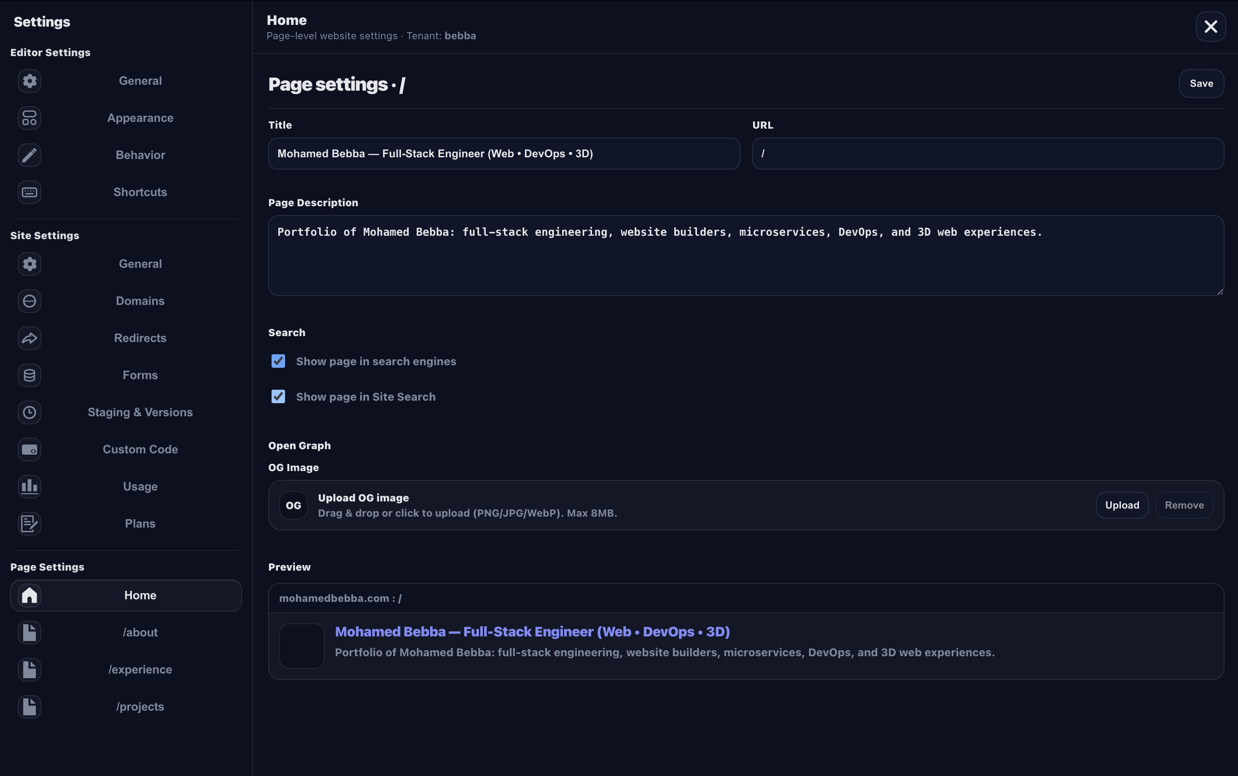This screenshot has width=1238, height=776.
Task: Open the Plans settings section
Action: tap(140, 523)
